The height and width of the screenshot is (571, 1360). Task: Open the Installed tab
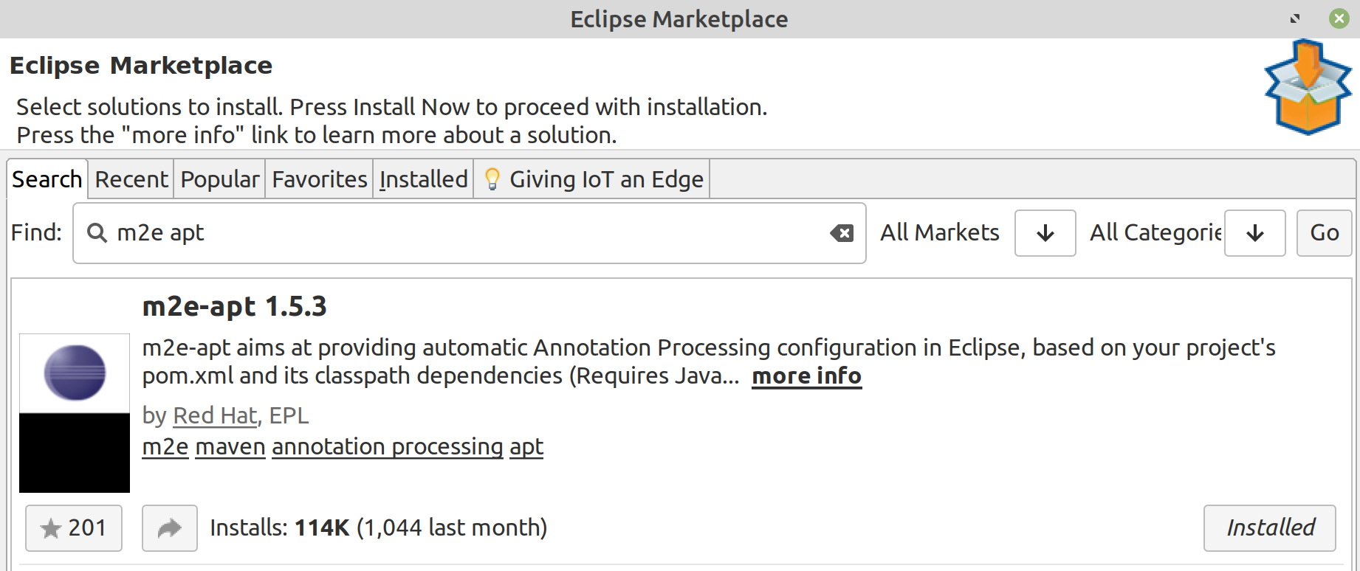[424, 179]
